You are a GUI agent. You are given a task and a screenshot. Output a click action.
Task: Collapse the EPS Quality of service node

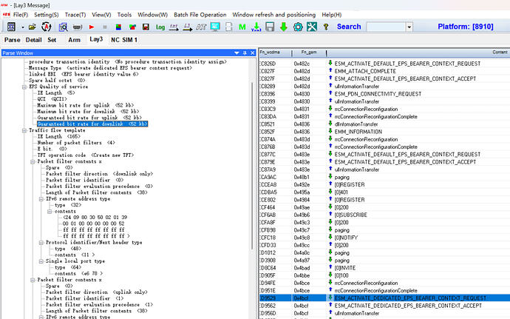24,87
